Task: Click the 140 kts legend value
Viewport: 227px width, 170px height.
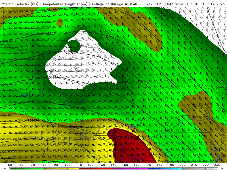Action: (x=113, y=165)
